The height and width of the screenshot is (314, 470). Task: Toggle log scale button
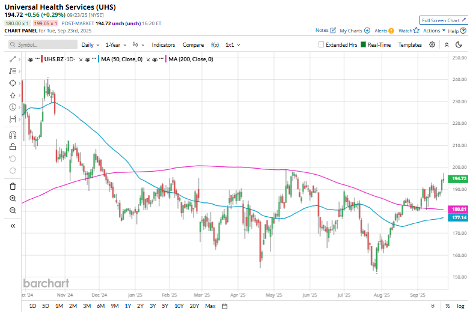(460, 306)
